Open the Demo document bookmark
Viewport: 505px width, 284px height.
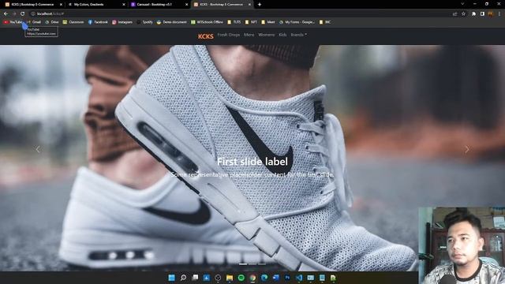[x=172, y=22]
